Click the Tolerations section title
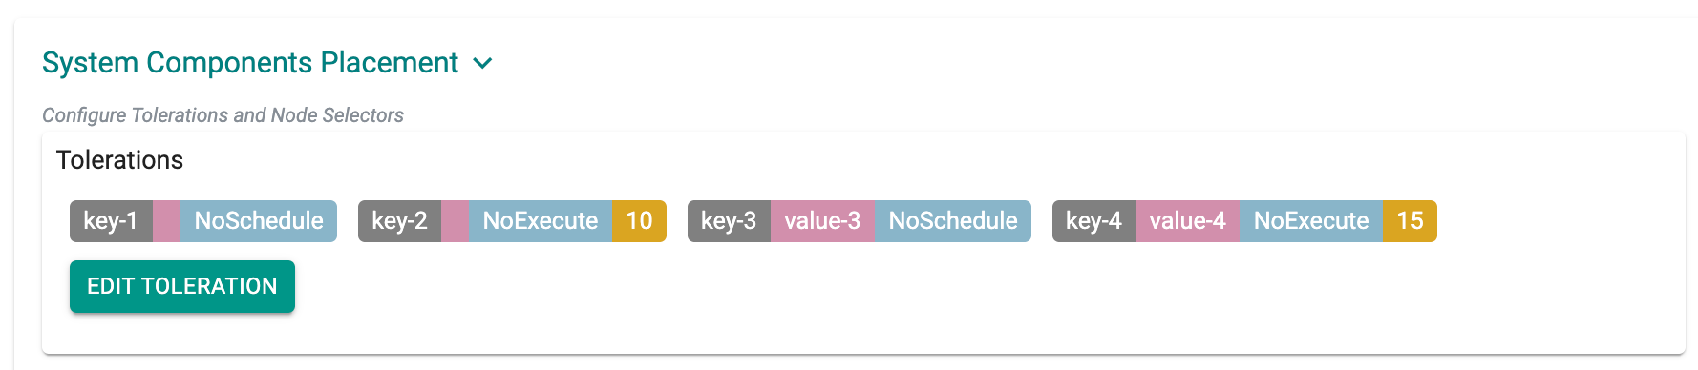The width and height of the screenshot is (1698, 370). 119,160
